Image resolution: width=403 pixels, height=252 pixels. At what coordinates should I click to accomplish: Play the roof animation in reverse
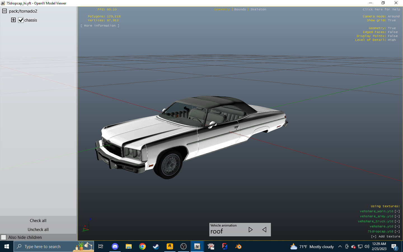click(x=264, y=230)
